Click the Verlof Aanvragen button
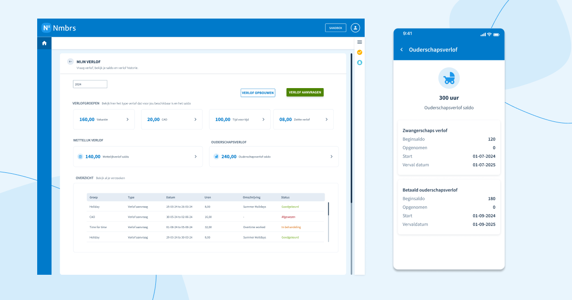The height and width of the screenshot is (300, 572). pyautogui.click(x=305, y=92)
